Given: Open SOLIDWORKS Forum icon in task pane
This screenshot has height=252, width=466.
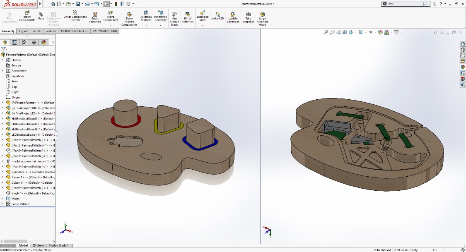Looking at the screenshot, I should click(x=463, y=84).
